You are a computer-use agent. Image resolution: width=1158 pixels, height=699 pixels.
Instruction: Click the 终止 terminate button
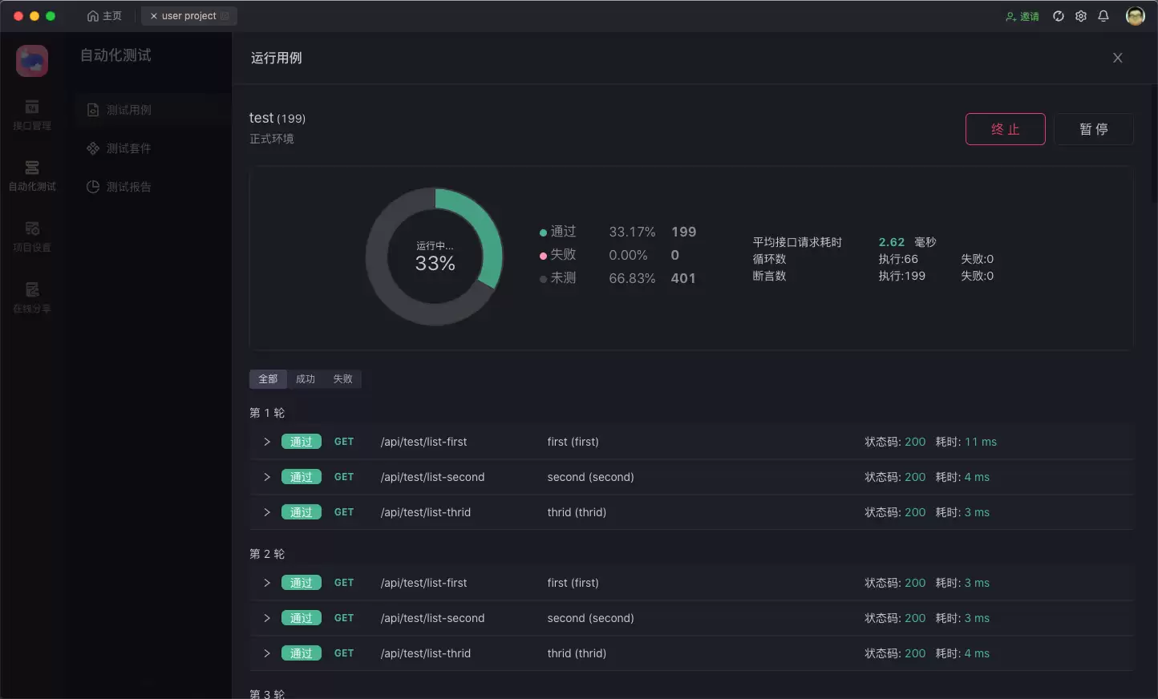(1005, 129)
